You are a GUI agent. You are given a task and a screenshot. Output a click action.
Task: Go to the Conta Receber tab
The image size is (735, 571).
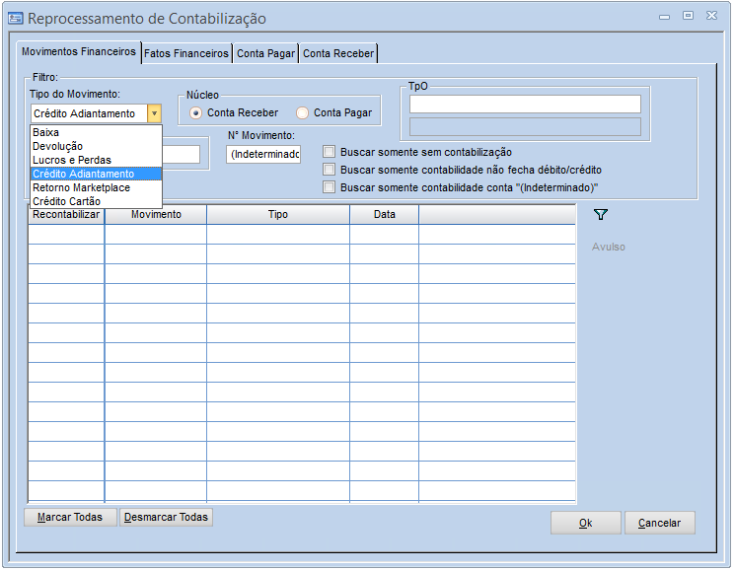[x=338, y=53]
